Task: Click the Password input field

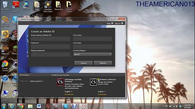Action: [51, 46]
